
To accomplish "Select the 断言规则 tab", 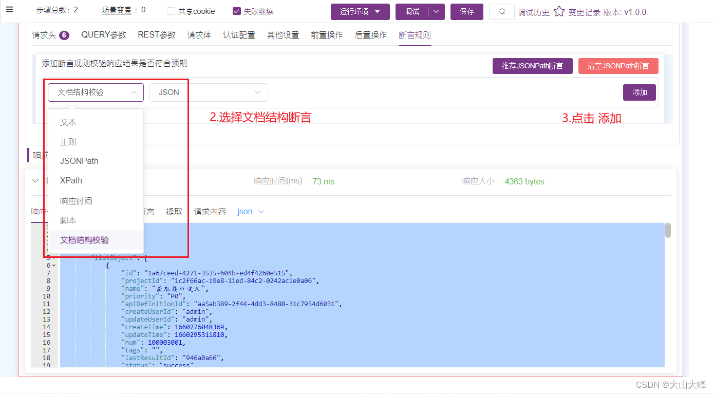I will 415,35.
